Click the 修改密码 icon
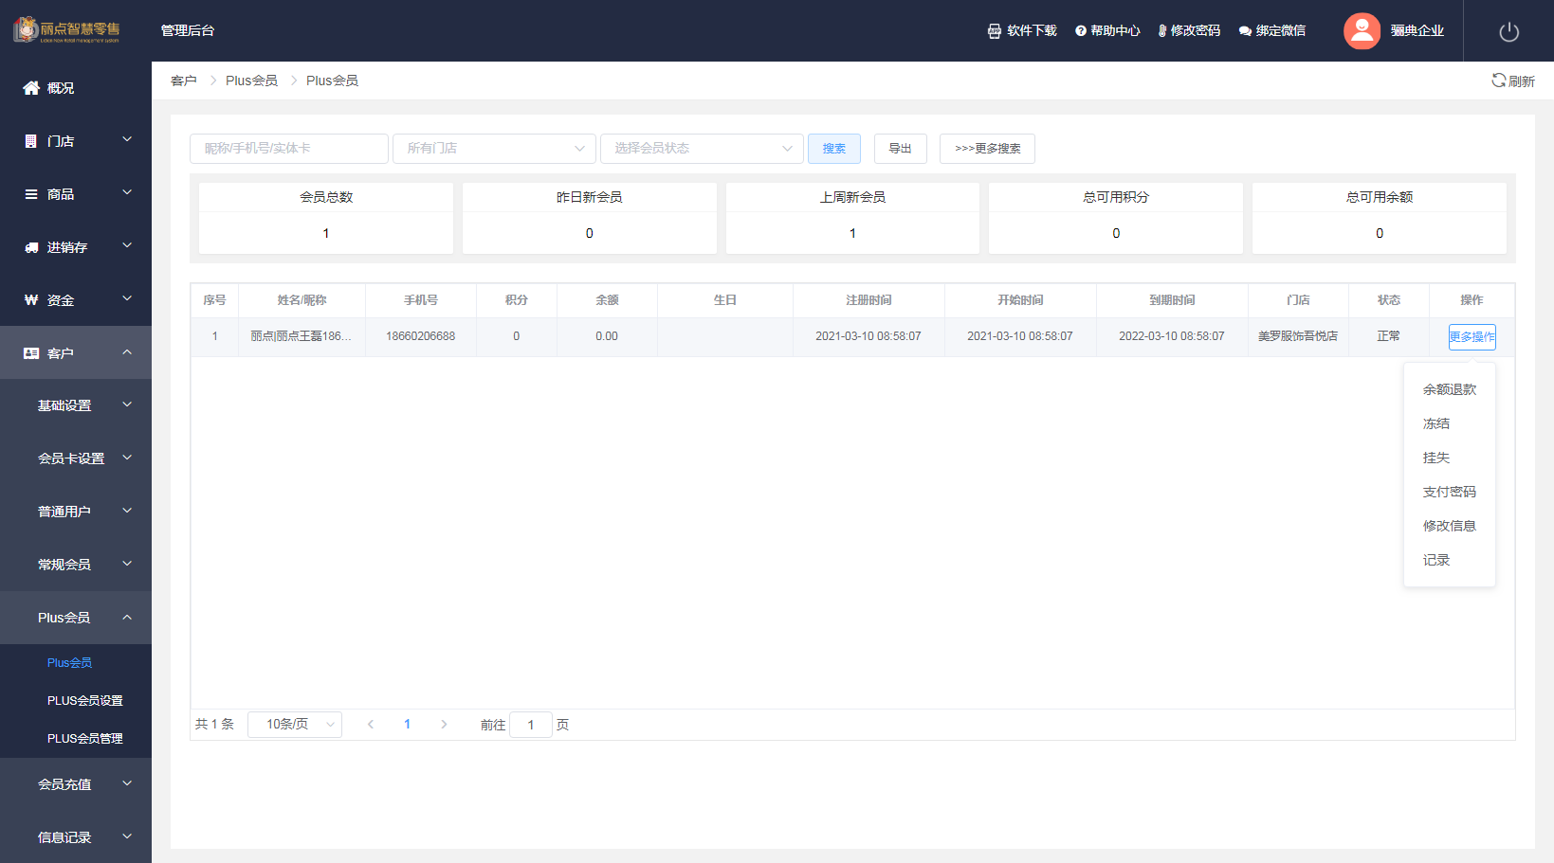This screenshot has height=863, width=1554. (1162, 31)
